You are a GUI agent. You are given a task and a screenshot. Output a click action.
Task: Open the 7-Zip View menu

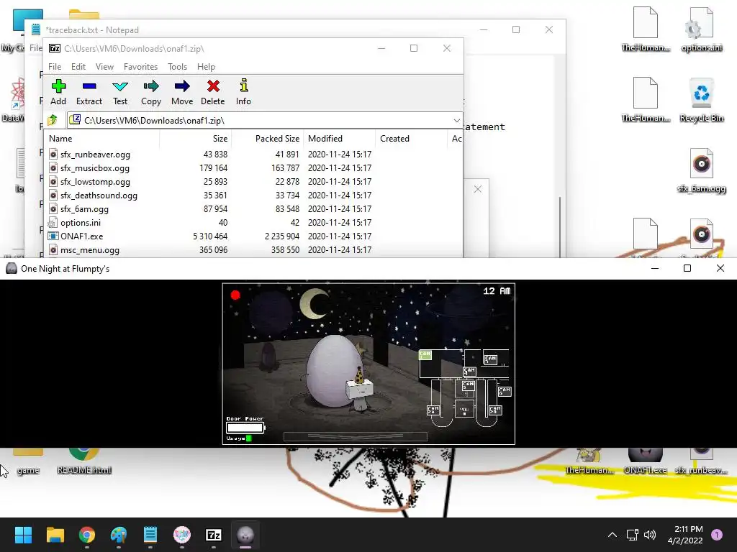pyautogui.click(x=104, y=67)
